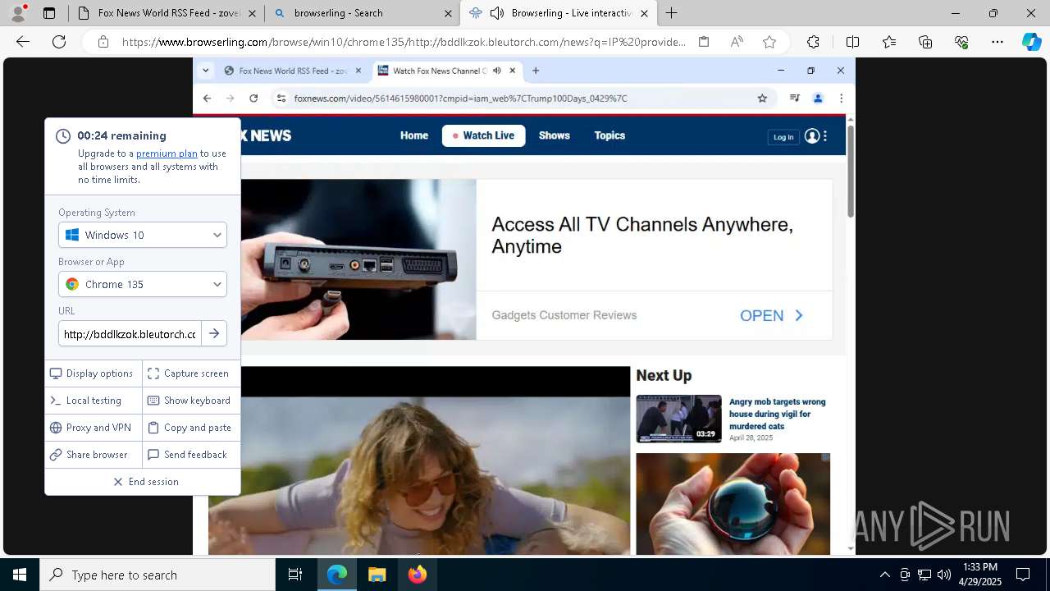Refresh the Edge page

click(x=59, y=42)
